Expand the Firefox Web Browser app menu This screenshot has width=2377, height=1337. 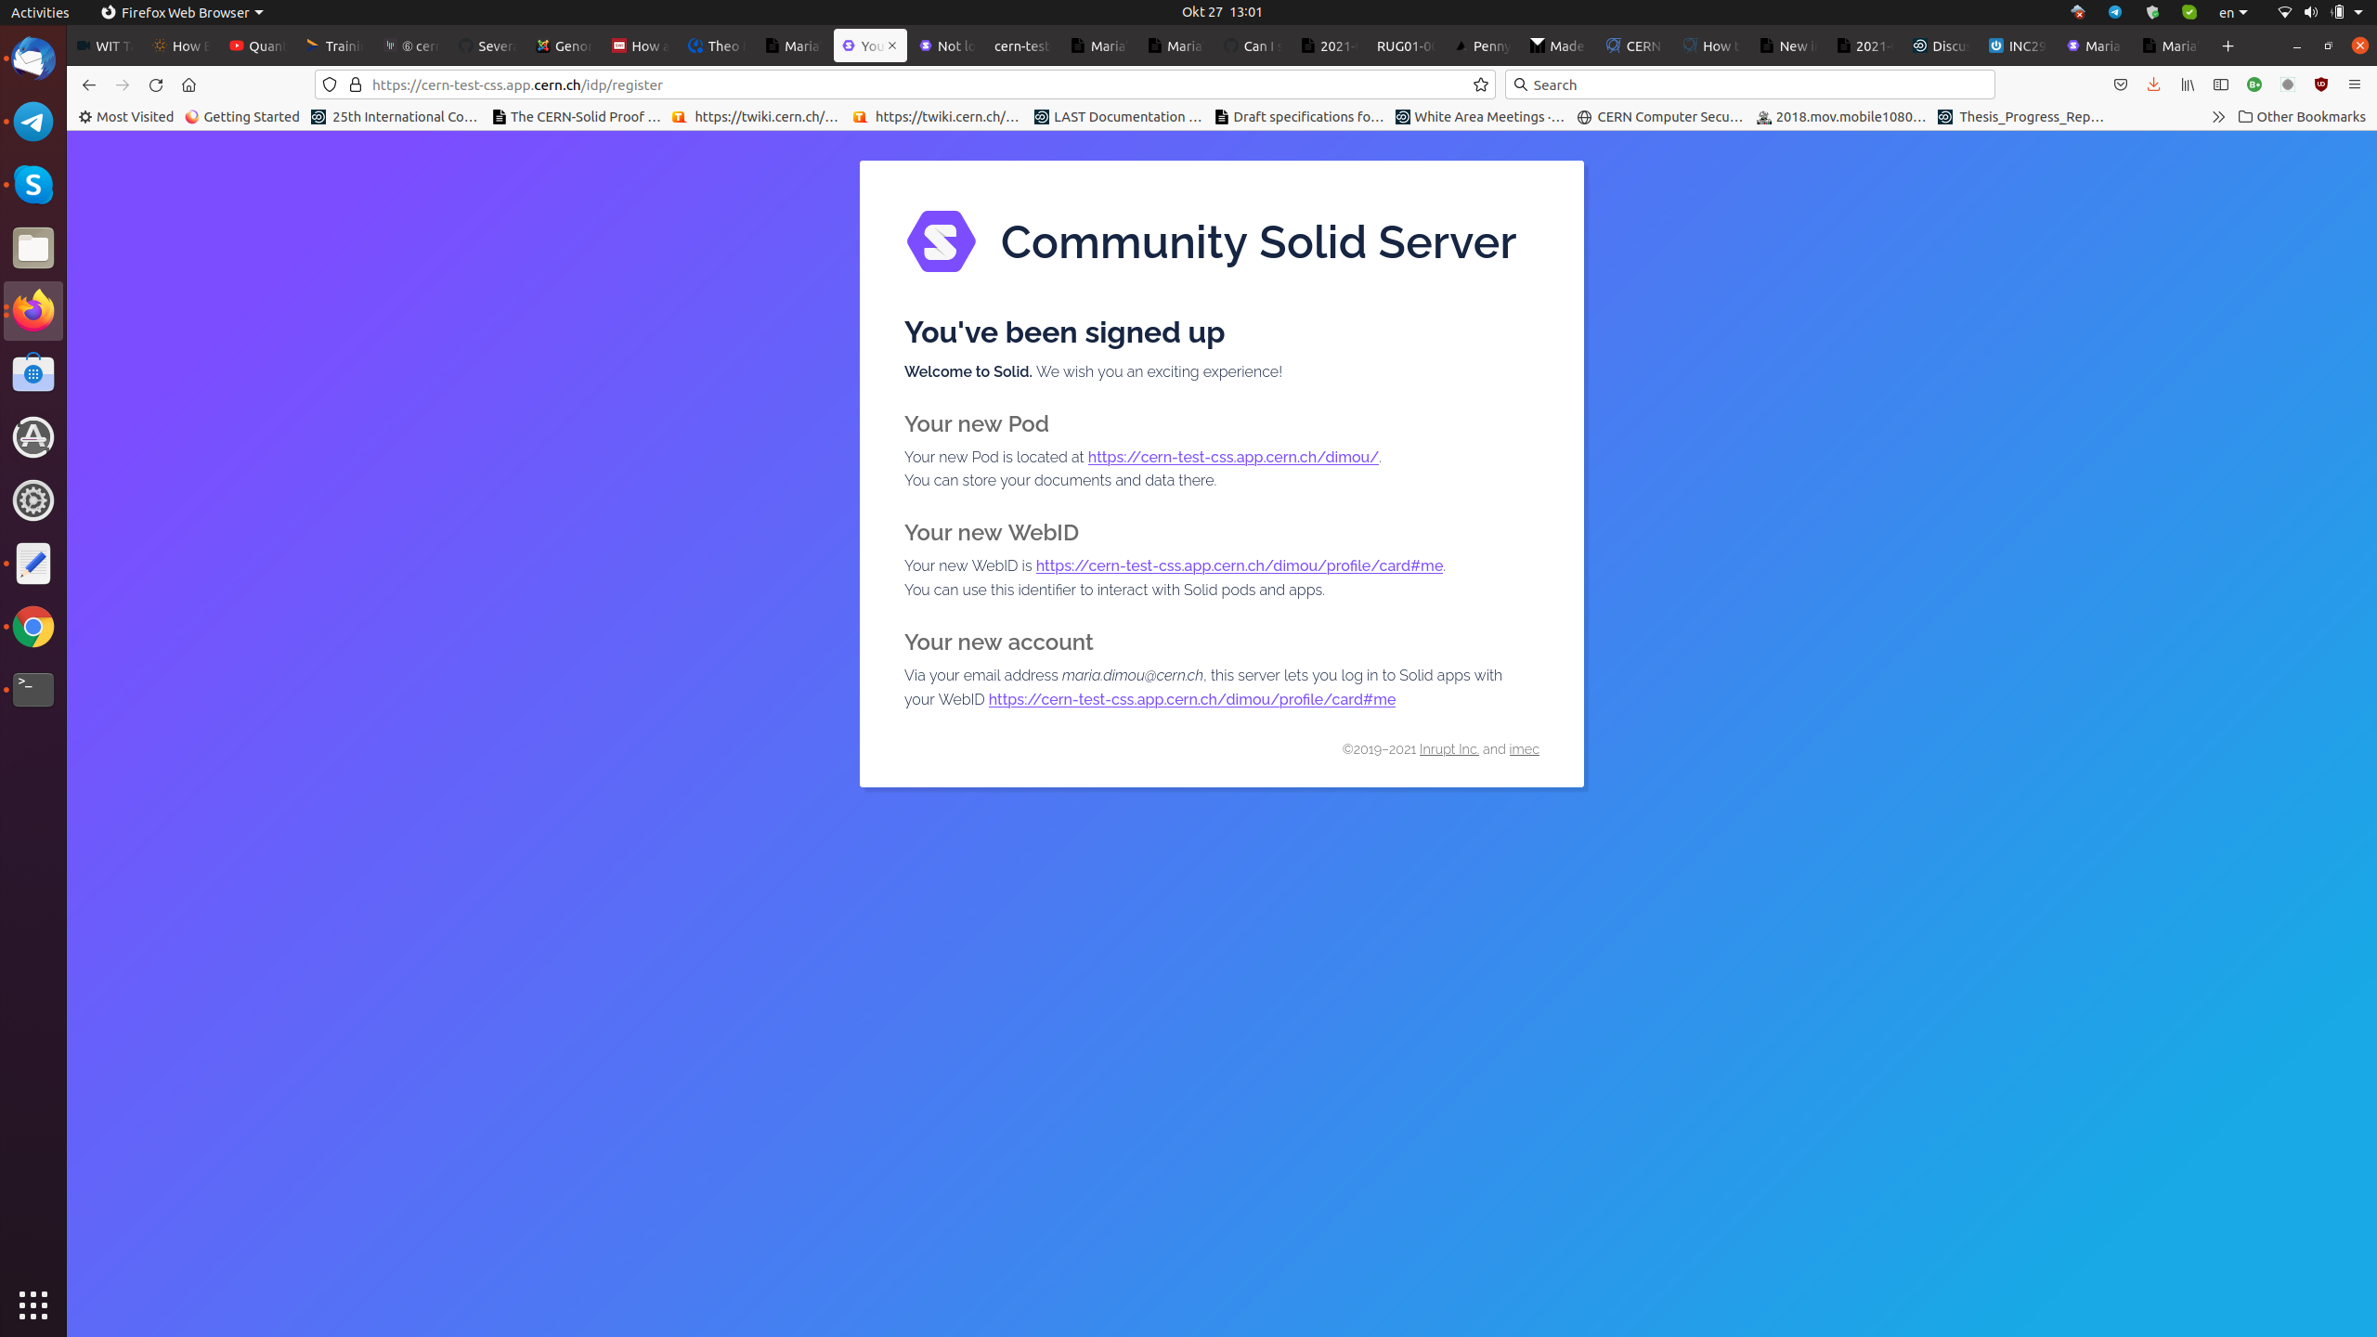(x=182, y=12)
